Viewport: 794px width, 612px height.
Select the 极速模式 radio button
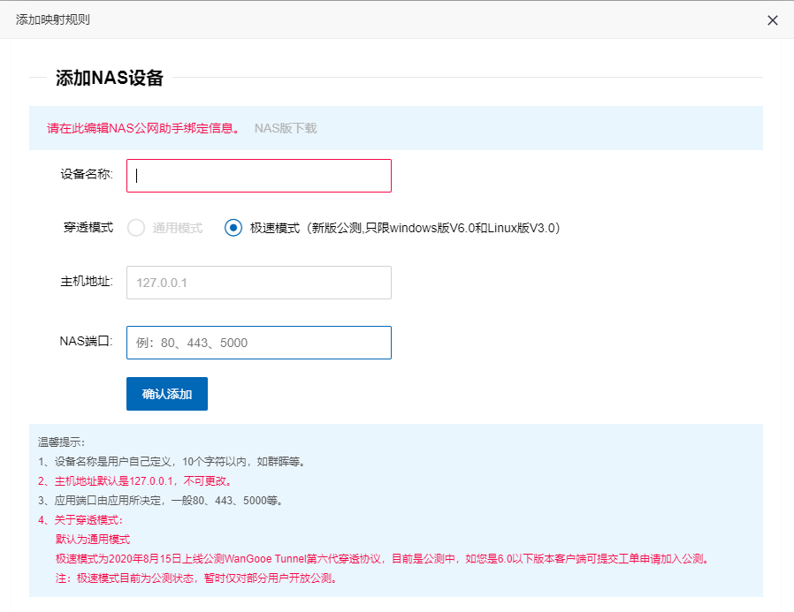pos(233,228)
